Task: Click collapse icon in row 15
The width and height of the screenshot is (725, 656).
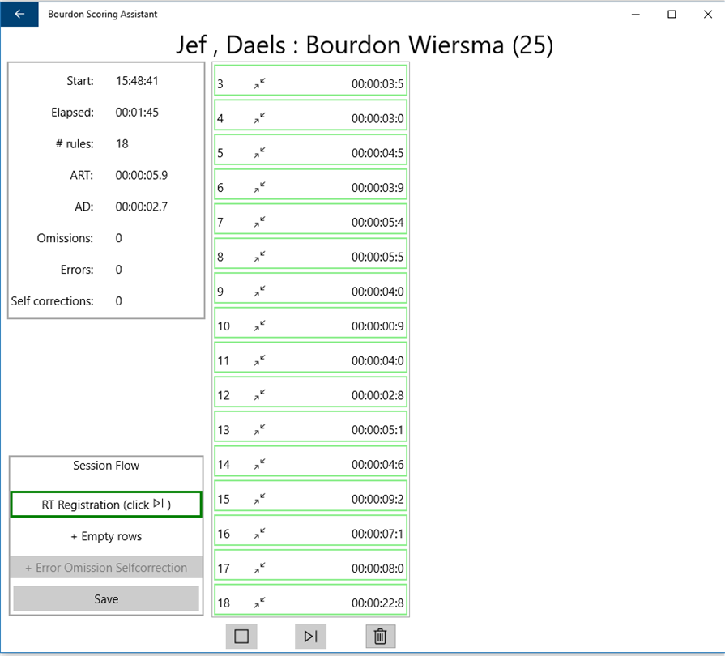Action: pyautogui.click(x=259, y=499)
